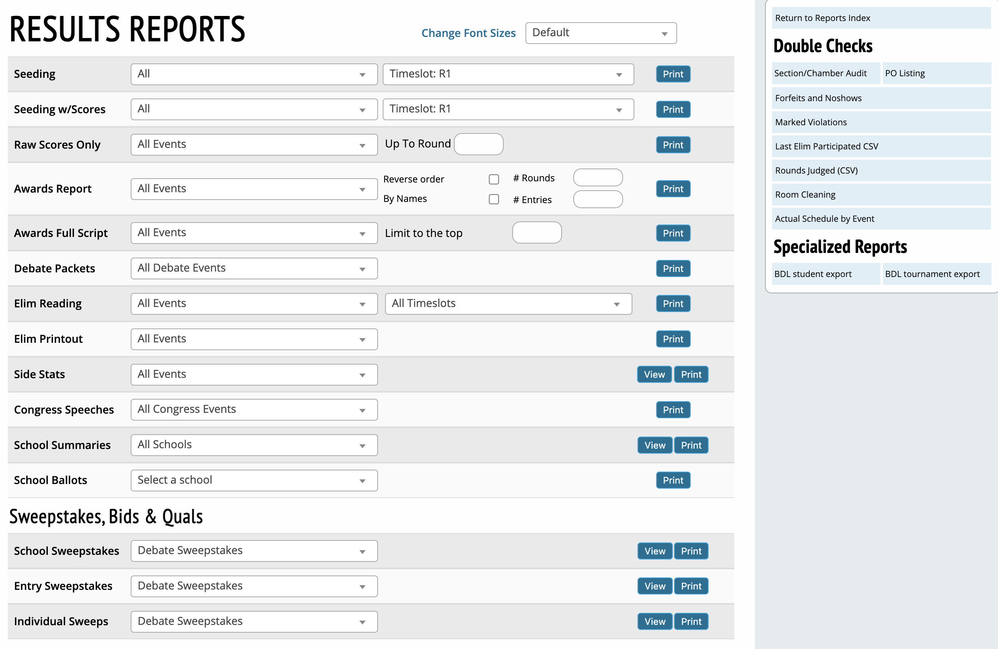The image size is (998, 649).
Task: Open the Elim Reading All Timeslots dropdown
Action: click(508, 303)
